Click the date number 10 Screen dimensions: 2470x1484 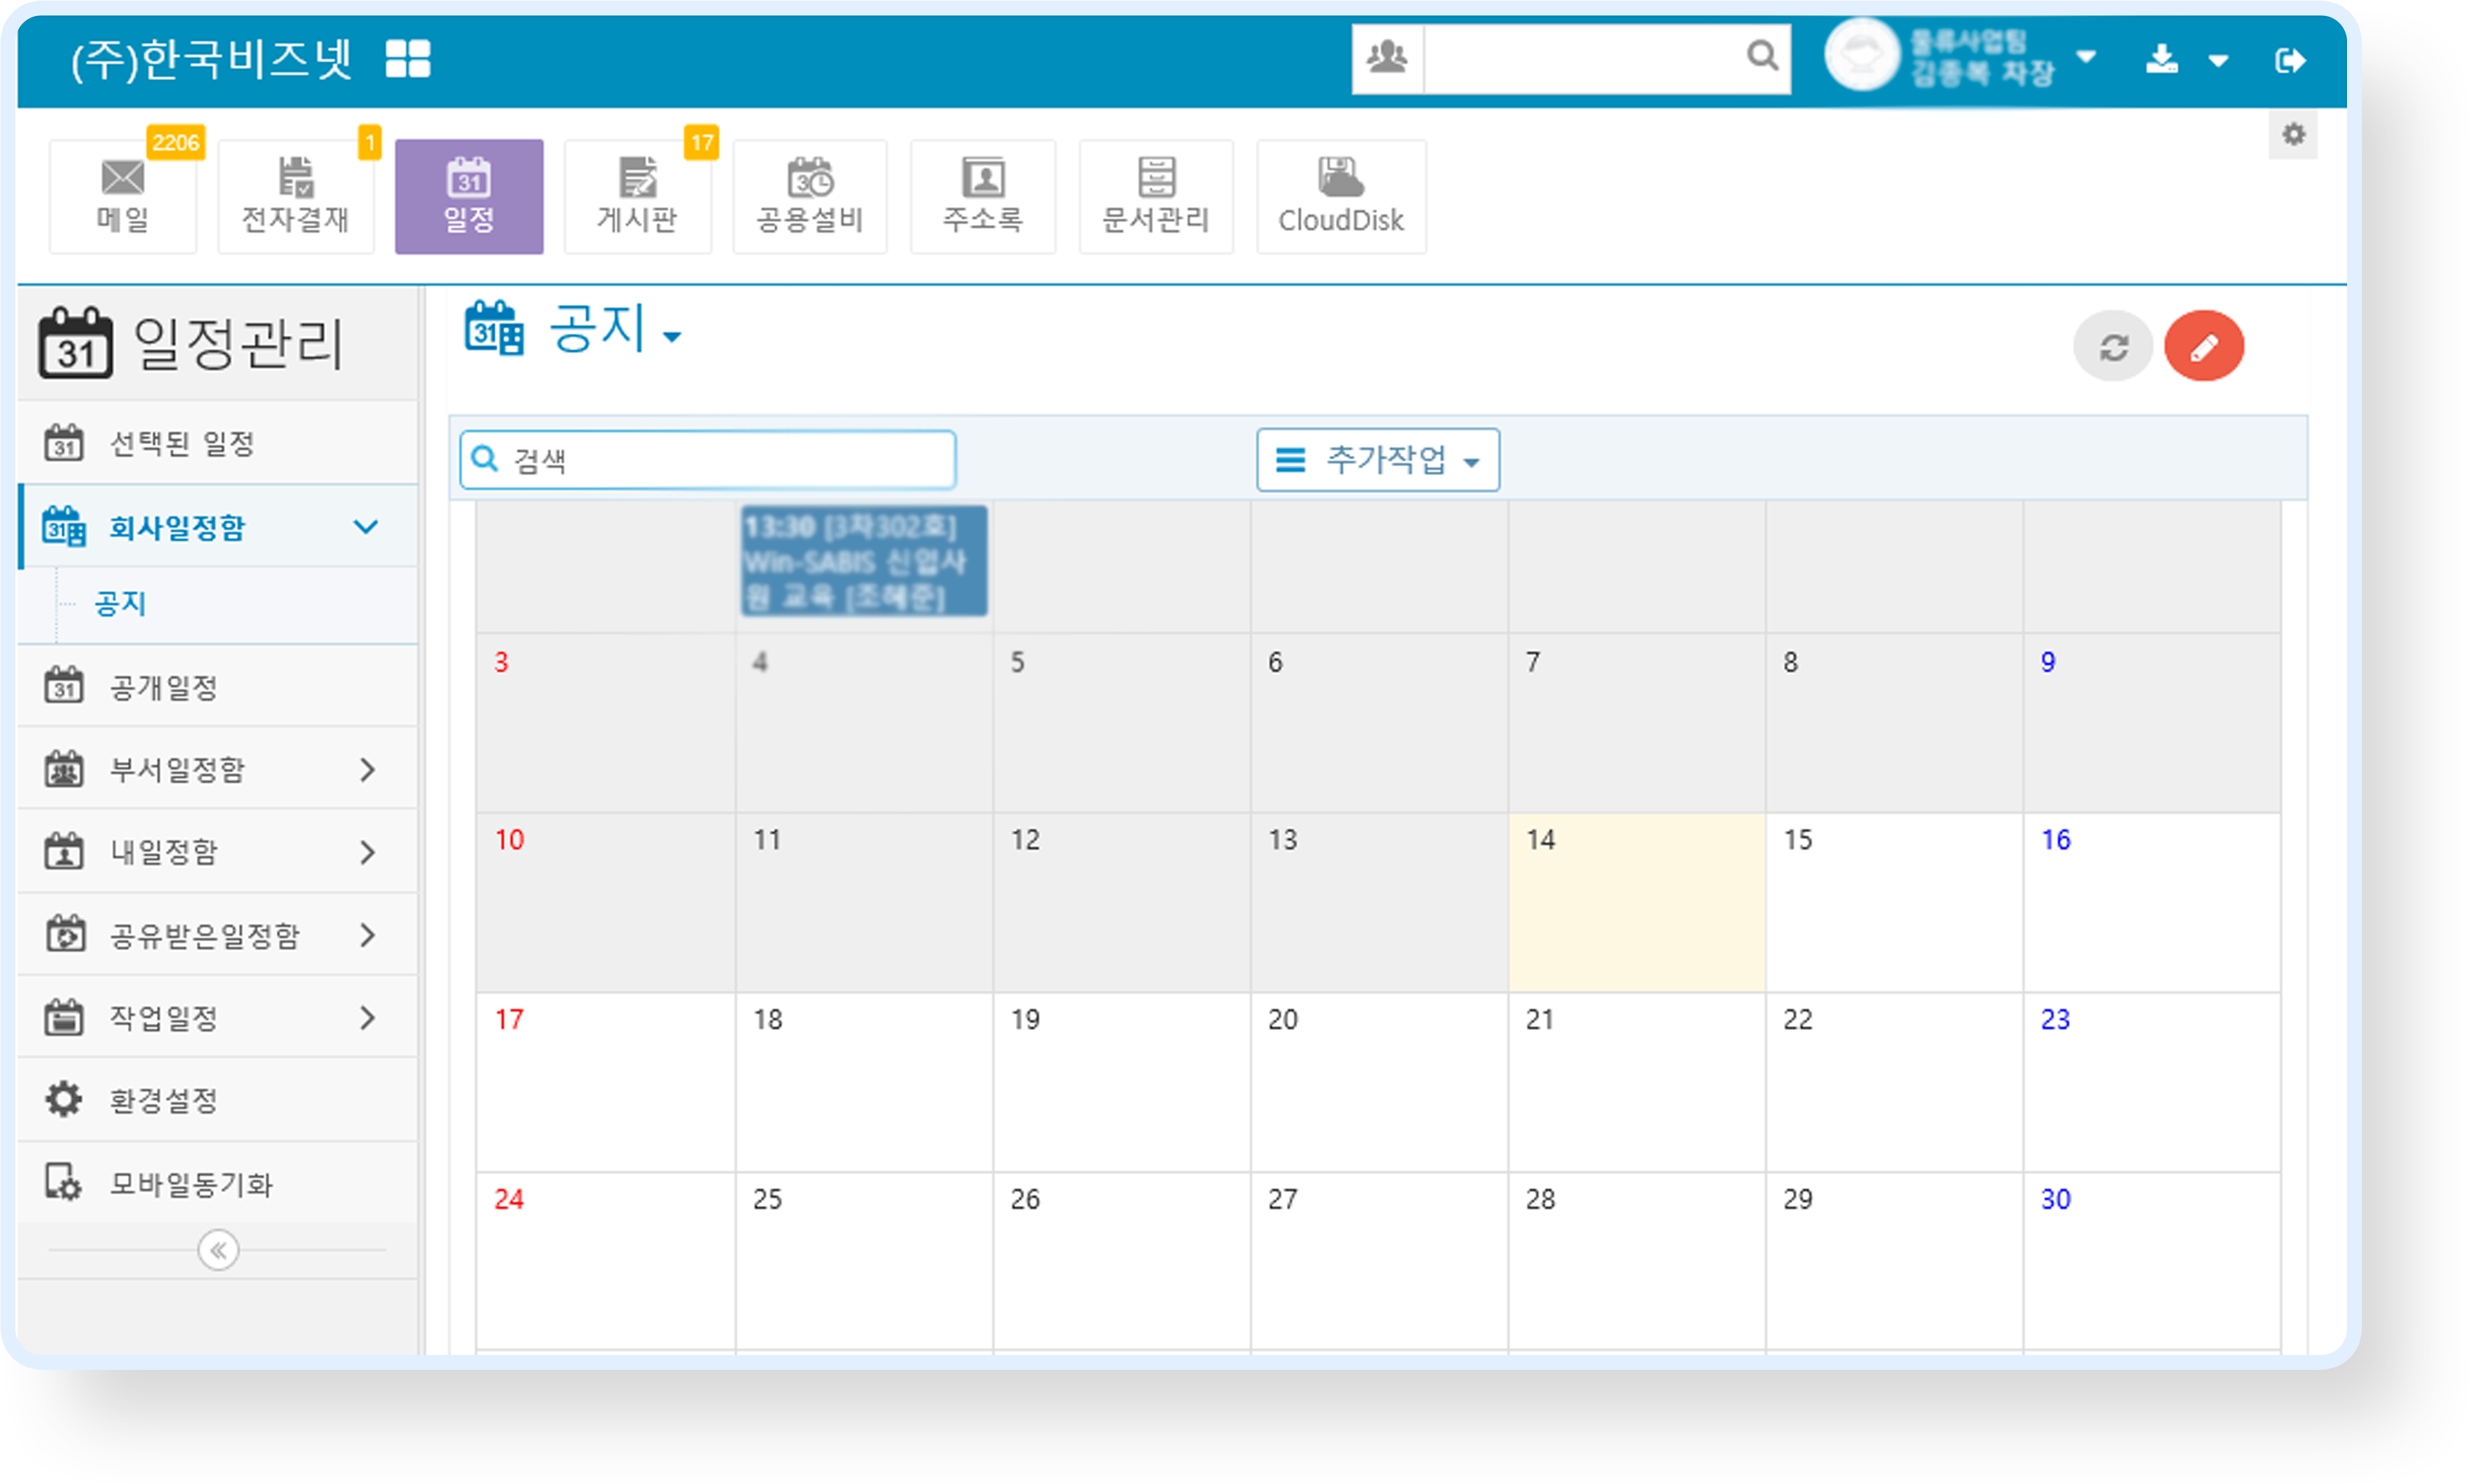click(509, 840)
